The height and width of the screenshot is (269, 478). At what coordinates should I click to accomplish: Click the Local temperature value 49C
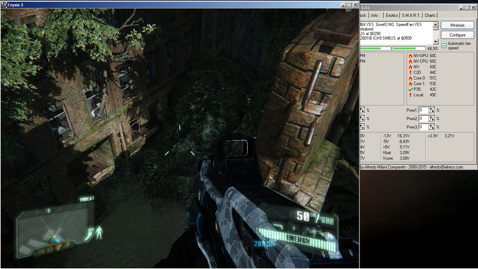pos(433,95)
